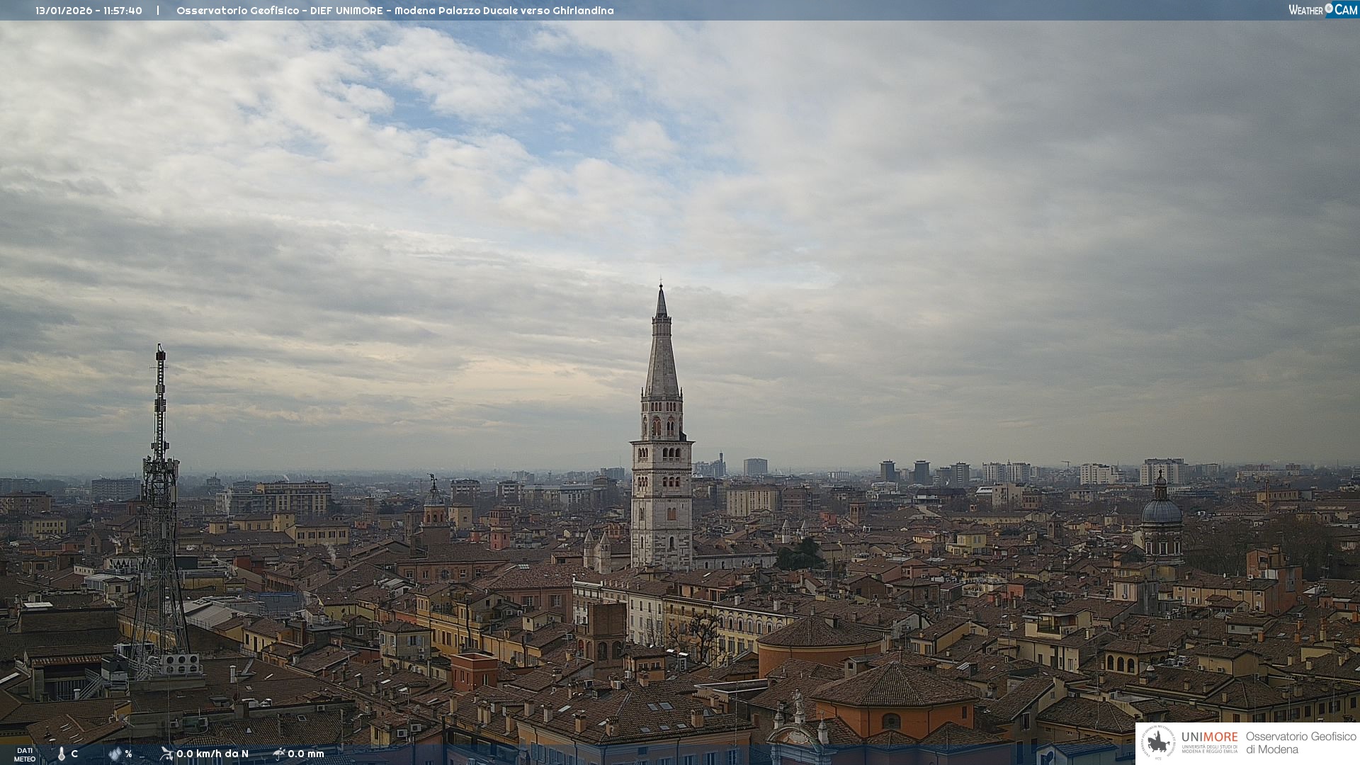The image size is (1360, 765).
Task: Click the UNIMORE university seal emblem
Action: coord(1159,743)
